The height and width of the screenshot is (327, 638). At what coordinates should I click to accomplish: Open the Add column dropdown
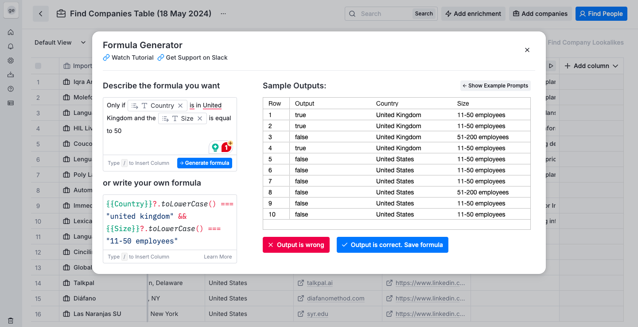click(591, 66)
